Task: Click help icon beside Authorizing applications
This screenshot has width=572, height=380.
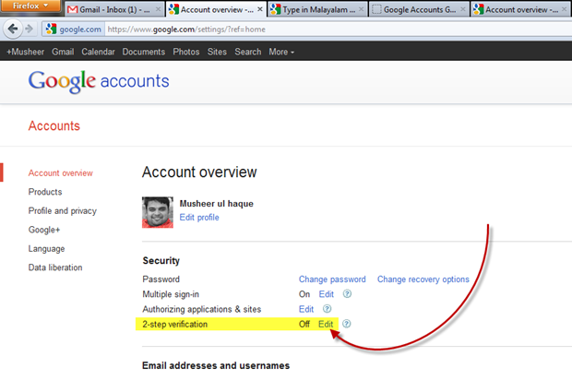Action: (328, 309)
